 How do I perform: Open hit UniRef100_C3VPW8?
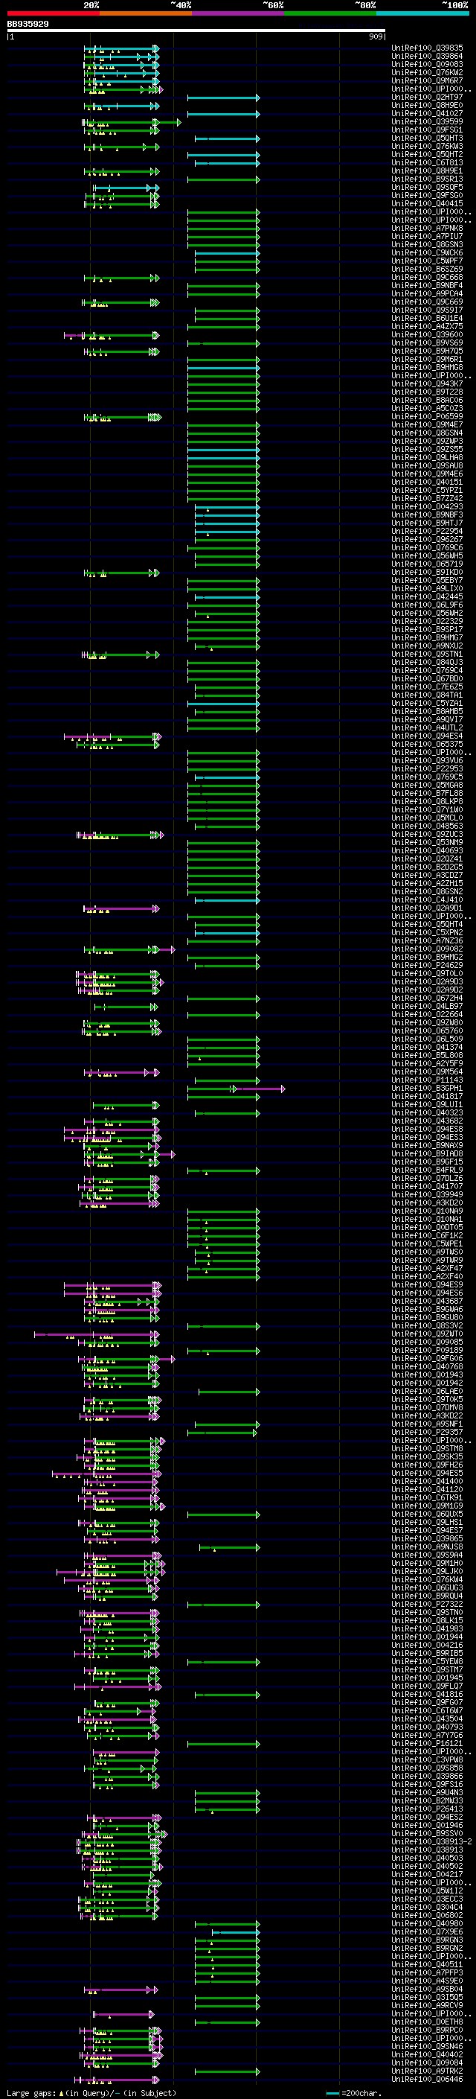coord(427,1759)
